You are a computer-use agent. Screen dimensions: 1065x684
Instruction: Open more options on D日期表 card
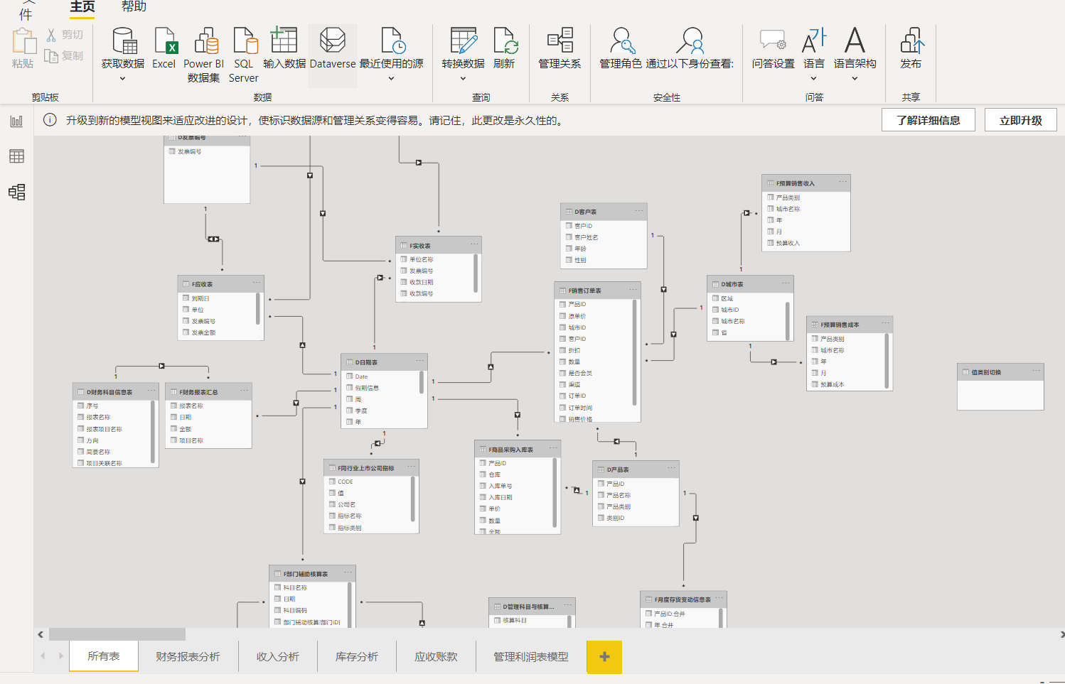click(419, 361)
